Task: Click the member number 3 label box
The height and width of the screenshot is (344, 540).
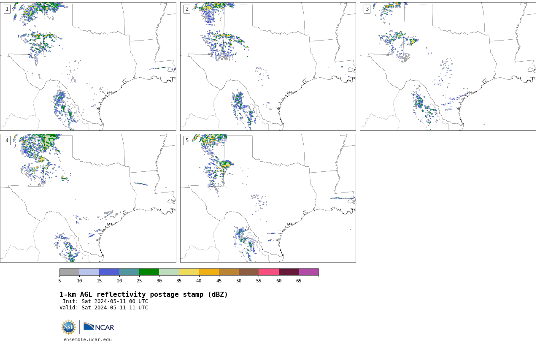Action: [x=367, y=9]
